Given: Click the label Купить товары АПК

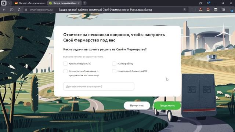Looking at the screenshot, I should 80,63.
